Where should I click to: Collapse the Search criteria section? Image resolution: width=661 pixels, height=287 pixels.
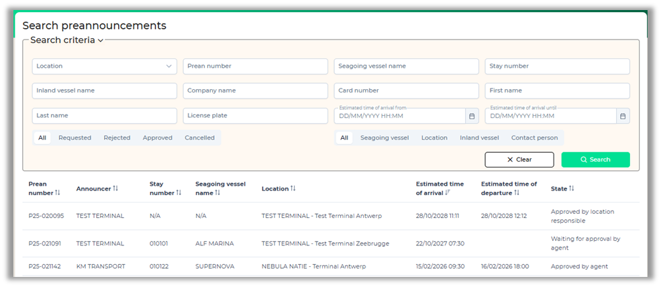coord(100,40)
